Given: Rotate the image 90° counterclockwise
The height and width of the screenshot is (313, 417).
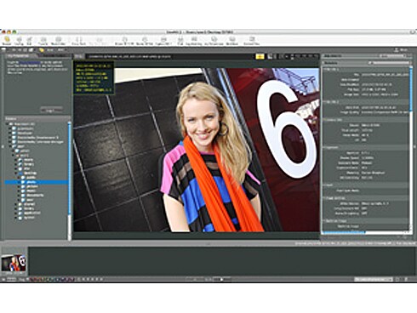Looking at the screenshot, I should pos(125,41).
